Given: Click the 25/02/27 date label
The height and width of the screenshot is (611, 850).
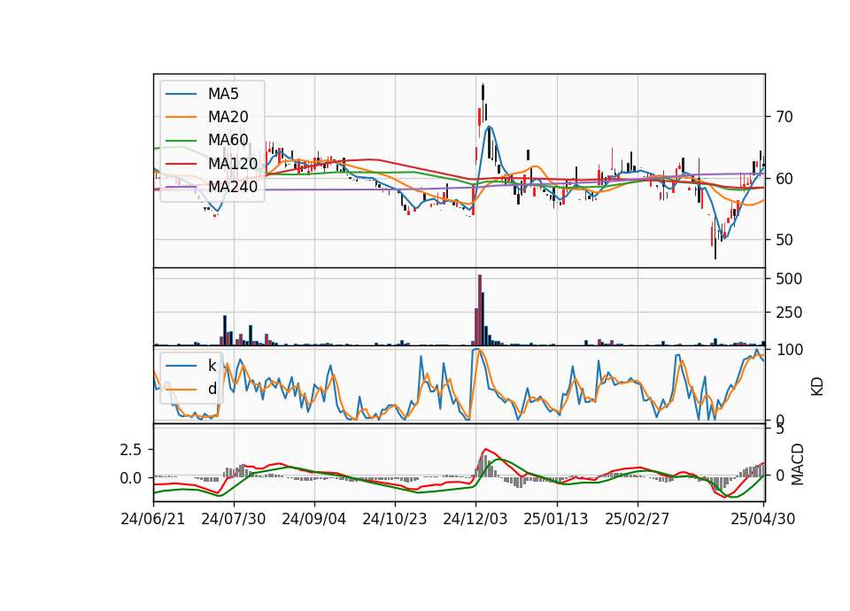Looking at the screenshot, I should tap(637, 519).
